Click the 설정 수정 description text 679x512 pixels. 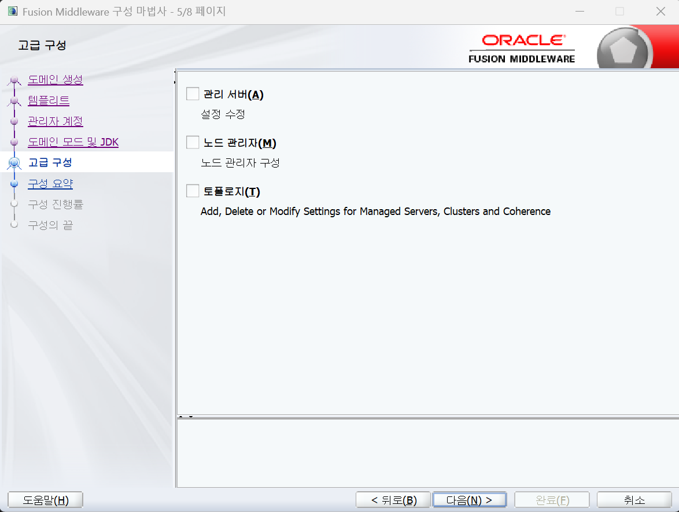pyautogui.click(x=223, y=114)
